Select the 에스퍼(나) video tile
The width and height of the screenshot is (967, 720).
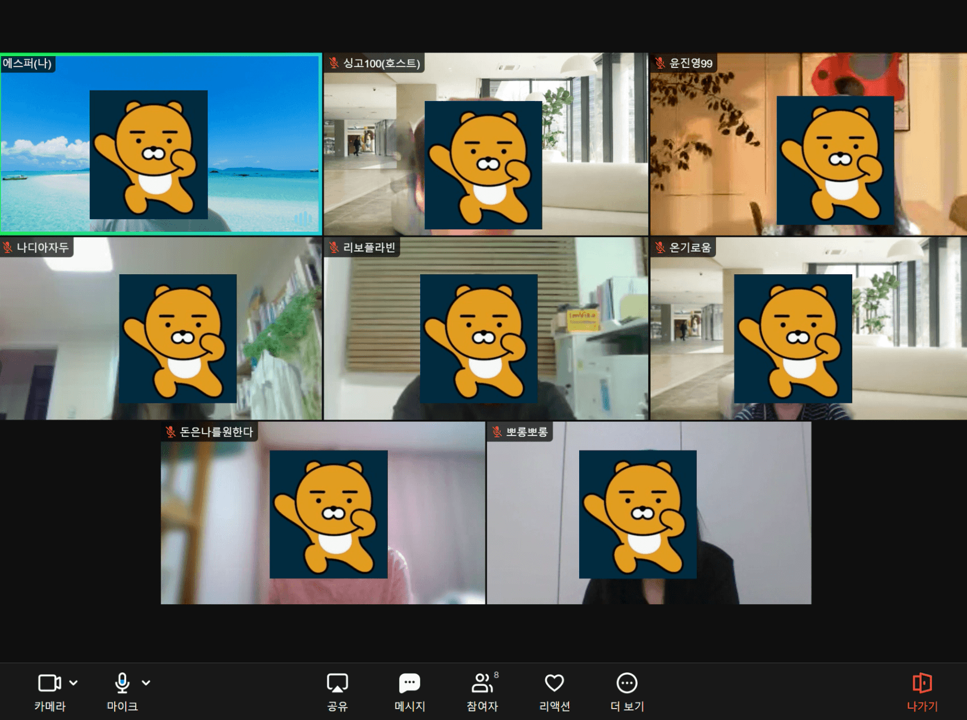click(161, 143)
